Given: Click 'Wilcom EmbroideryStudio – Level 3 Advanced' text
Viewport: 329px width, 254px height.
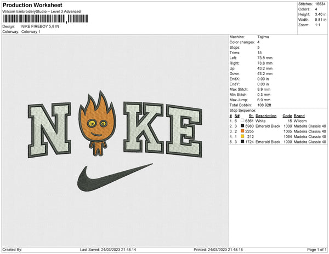Looking at the screenshot, I should click(x=42, y=11).
